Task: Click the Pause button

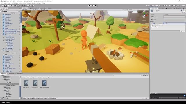Action: click(x=93, y=6)
